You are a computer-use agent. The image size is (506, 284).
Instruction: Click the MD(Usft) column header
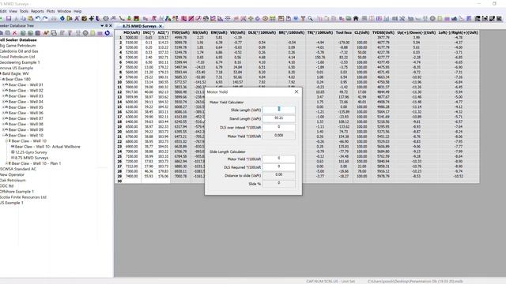point(132,32)
